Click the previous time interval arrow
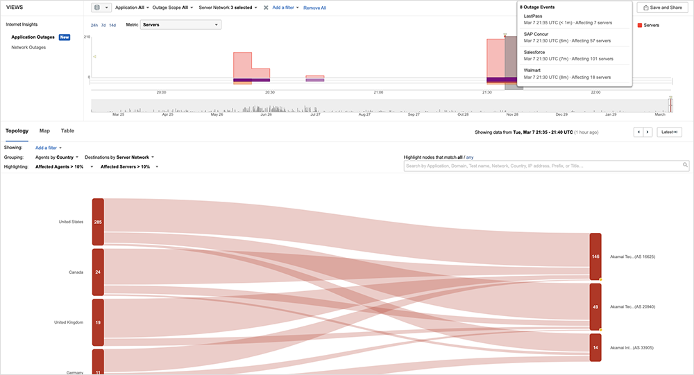Viewport: 694px width, 375px height. pos(638,132)
